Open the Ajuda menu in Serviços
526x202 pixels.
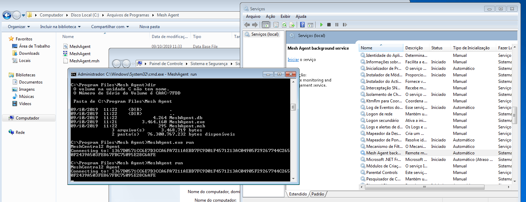pyautogui.click(x=301, y=16)
